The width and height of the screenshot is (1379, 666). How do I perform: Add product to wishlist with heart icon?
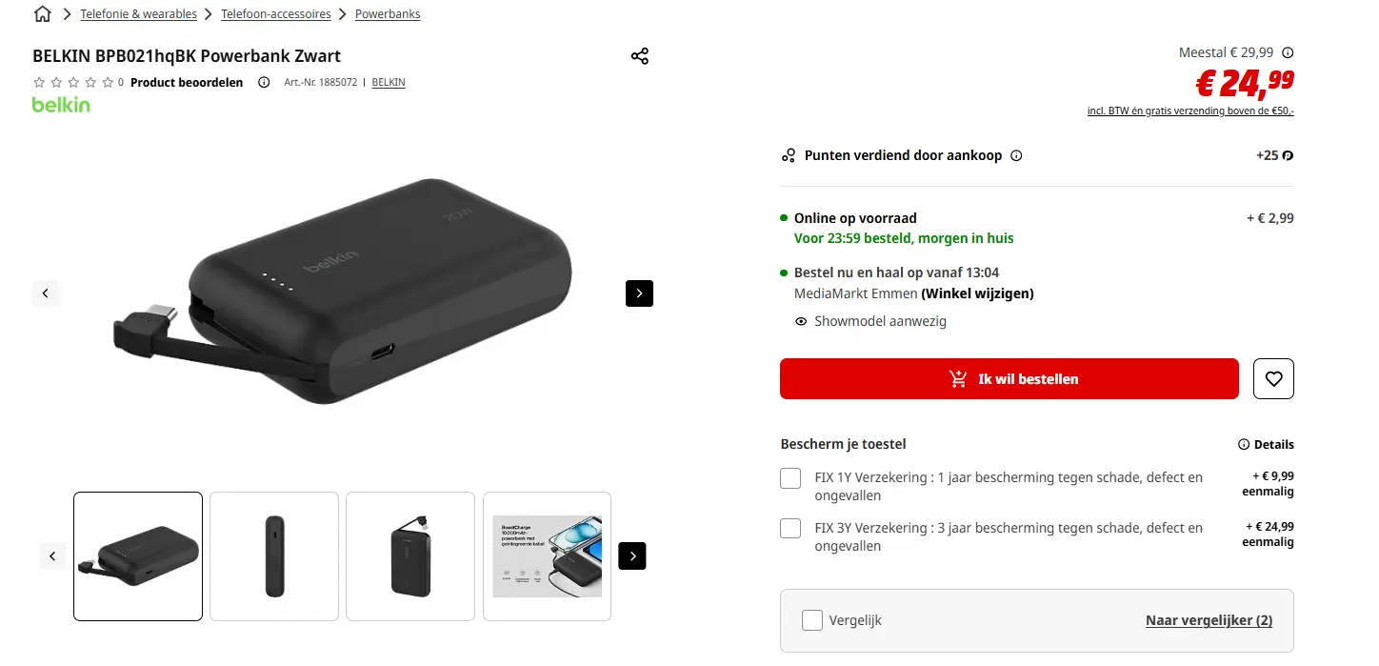tap(1273, 378)
